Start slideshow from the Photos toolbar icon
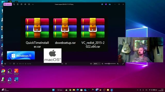 tap(29, 4)
